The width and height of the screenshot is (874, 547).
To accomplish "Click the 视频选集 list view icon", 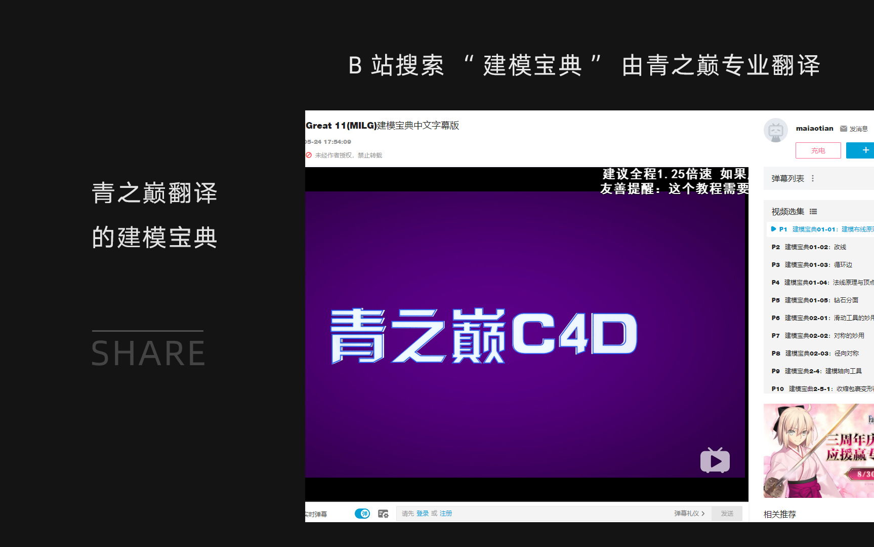I will [813, 212].
